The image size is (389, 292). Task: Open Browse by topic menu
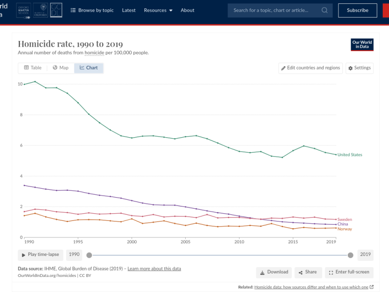click(92, 10)
